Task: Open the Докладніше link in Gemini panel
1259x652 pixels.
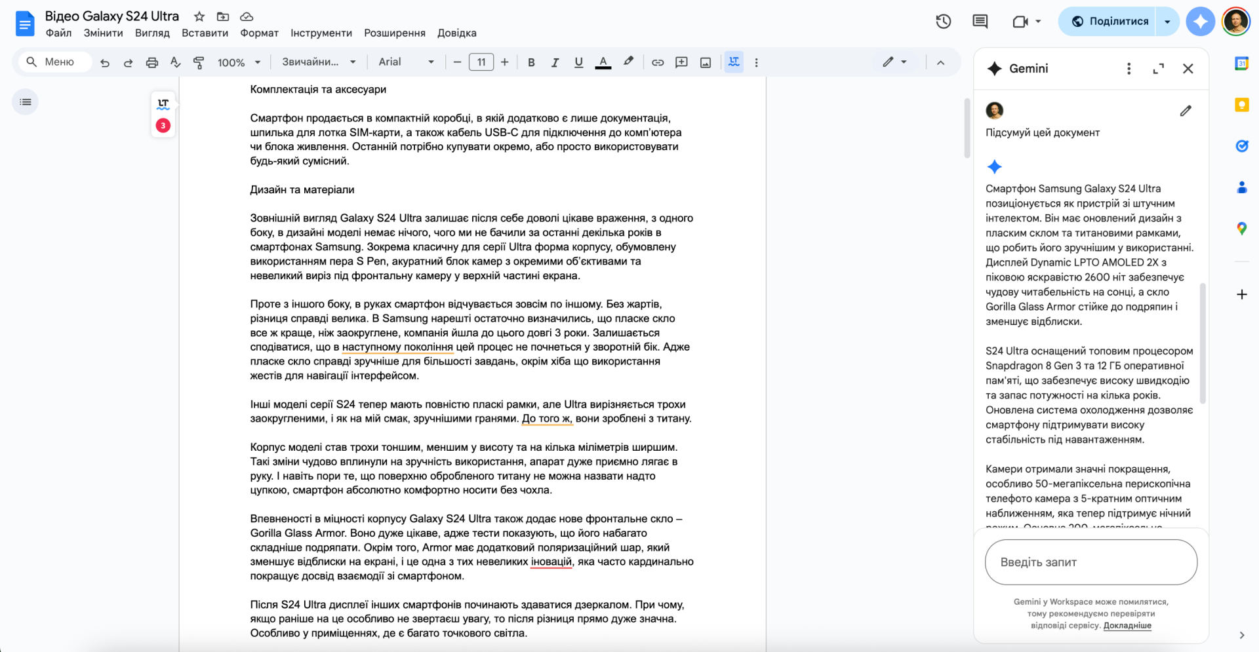Action: pos(1127,625)
